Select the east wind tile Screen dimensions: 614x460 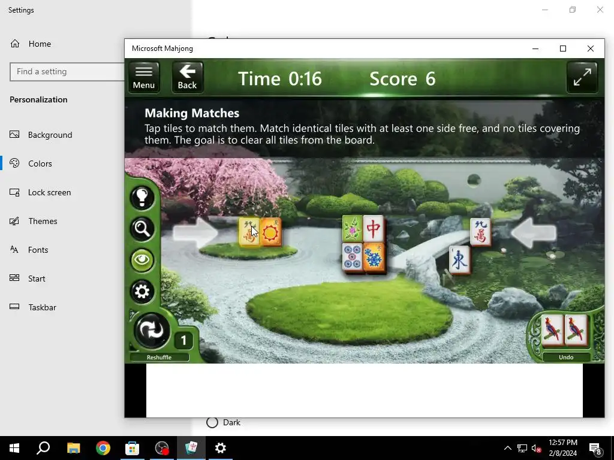(459, 260)
